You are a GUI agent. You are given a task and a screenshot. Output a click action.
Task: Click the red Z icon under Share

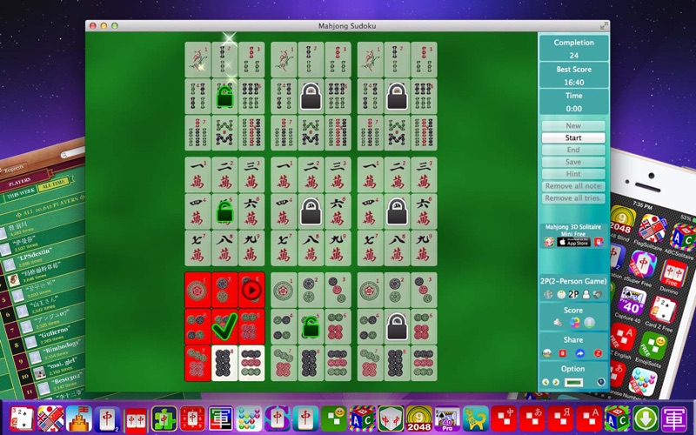599,353
